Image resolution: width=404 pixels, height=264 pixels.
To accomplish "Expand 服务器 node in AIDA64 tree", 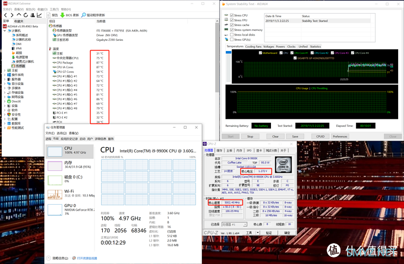I will 5,79.
